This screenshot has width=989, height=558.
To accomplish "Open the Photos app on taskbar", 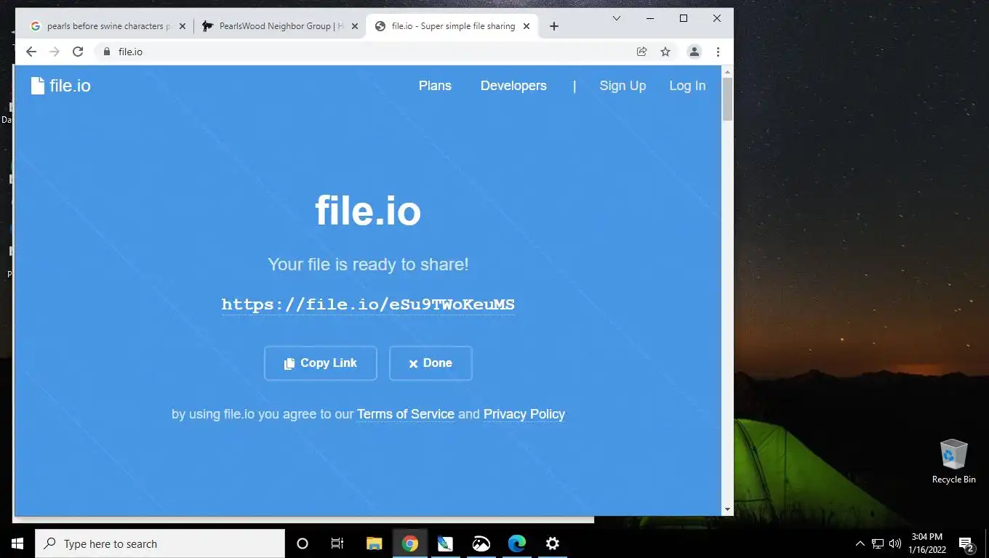I will [x=481, y=543].
